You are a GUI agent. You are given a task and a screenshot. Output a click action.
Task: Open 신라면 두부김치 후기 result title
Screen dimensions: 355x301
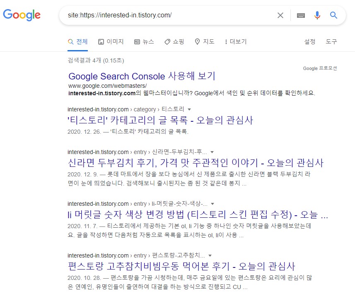pos(196,163)
